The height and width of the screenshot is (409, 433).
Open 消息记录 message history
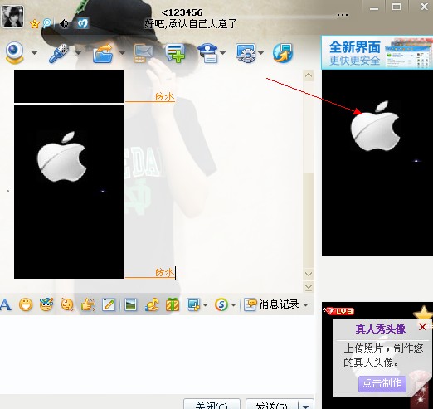click(272, 304)
